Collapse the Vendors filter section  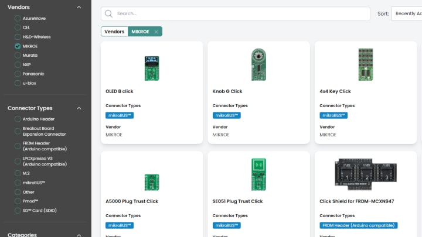coord(79,7)
